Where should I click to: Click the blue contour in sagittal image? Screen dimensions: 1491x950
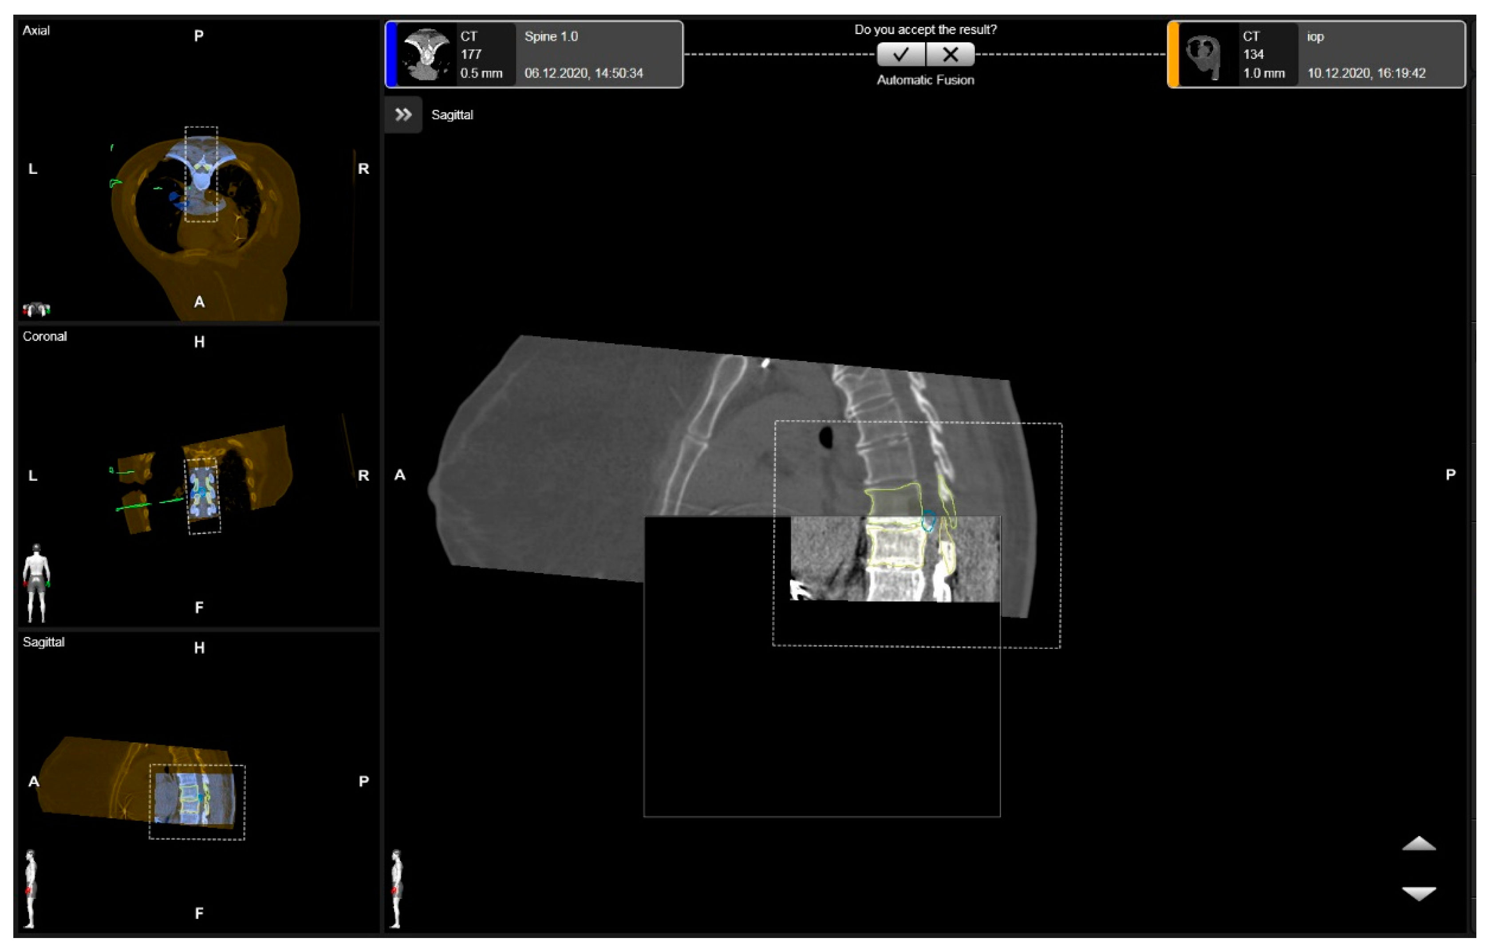point(927,521)
